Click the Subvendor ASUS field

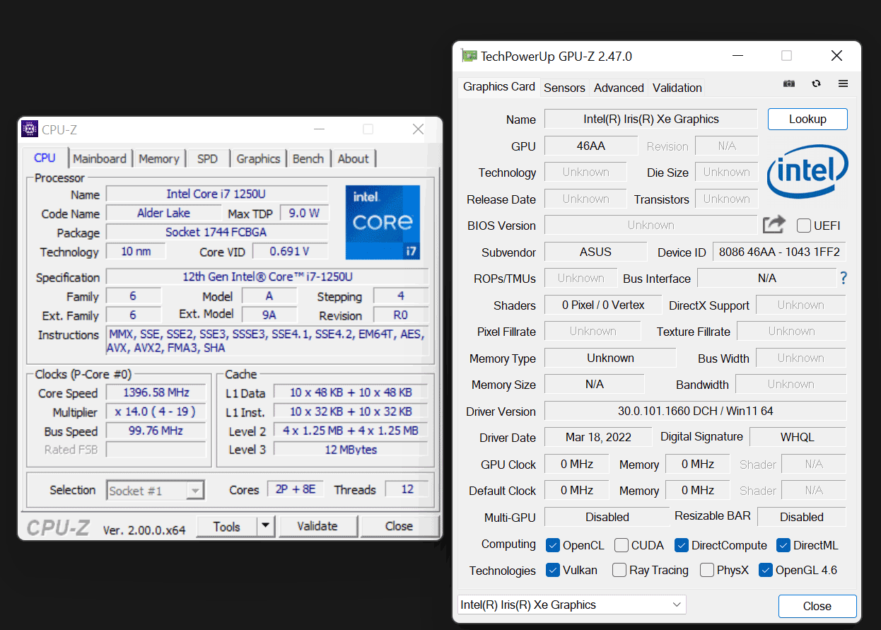coord(596,252)
